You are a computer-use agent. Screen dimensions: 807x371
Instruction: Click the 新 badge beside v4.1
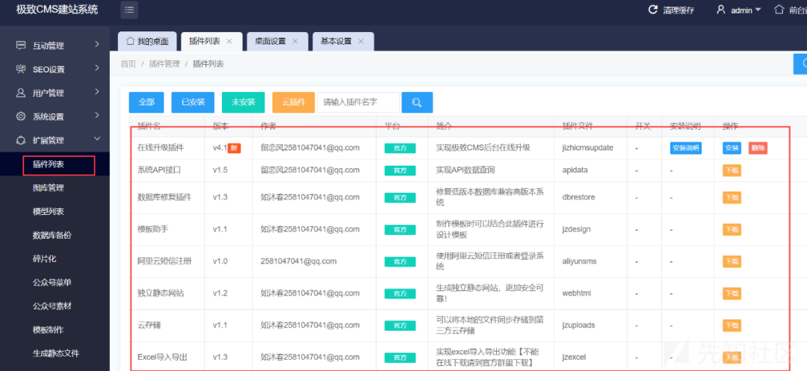[x=234, y=148]
